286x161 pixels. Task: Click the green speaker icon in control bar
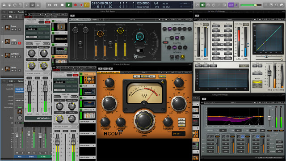pos(202,5)
